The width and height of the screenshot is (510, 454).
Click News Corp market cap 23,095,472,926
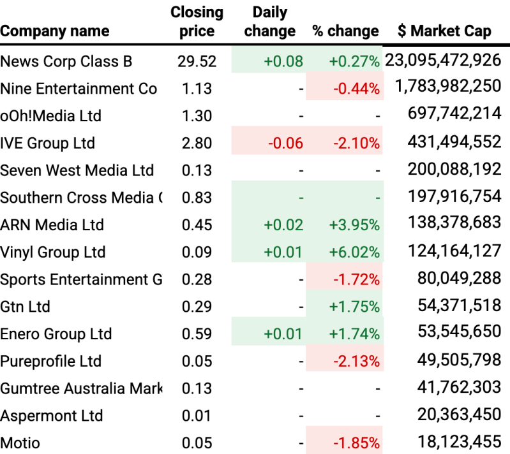443,61
